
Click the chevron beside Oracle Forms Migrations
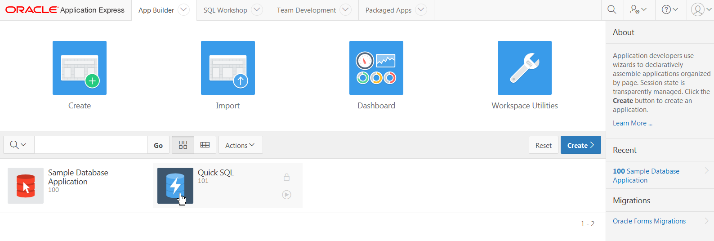[x=706, y=221]
